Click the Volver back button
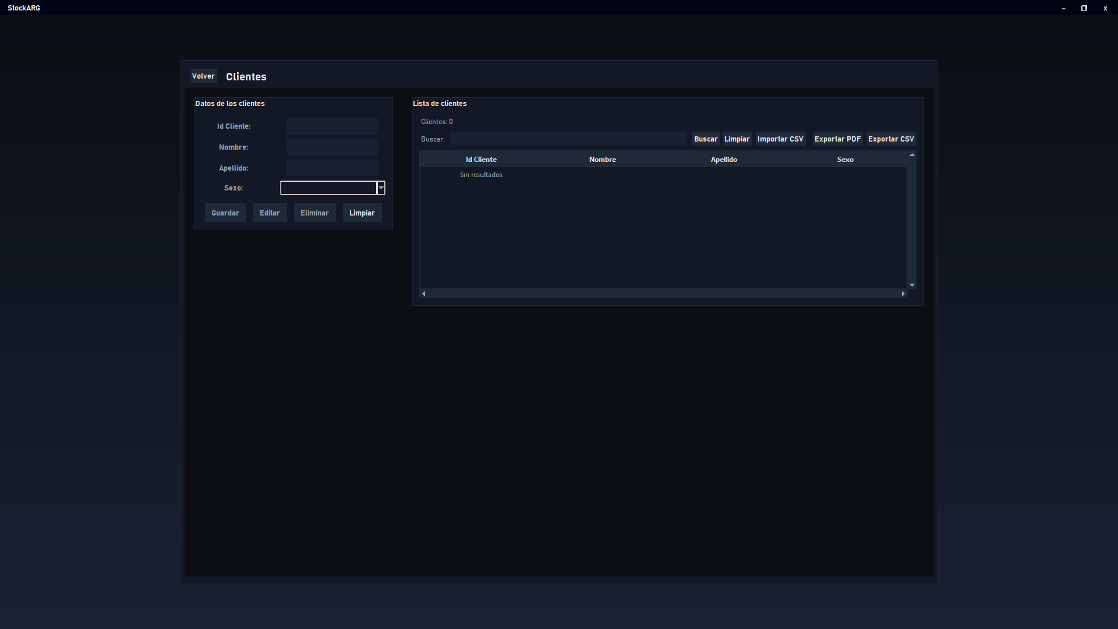Image resolution: width=1118 pixels, height=629 pixels. (x=203, y=76)
